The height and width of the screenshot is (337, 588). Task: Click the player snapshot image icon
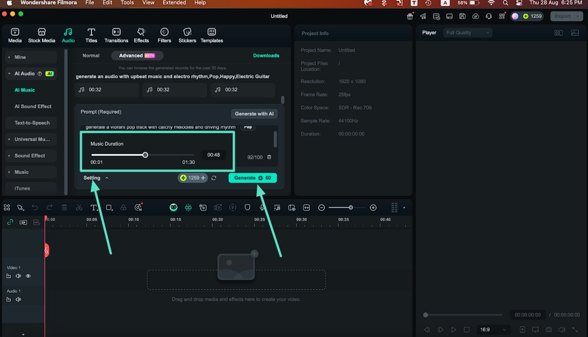point(575,33)
